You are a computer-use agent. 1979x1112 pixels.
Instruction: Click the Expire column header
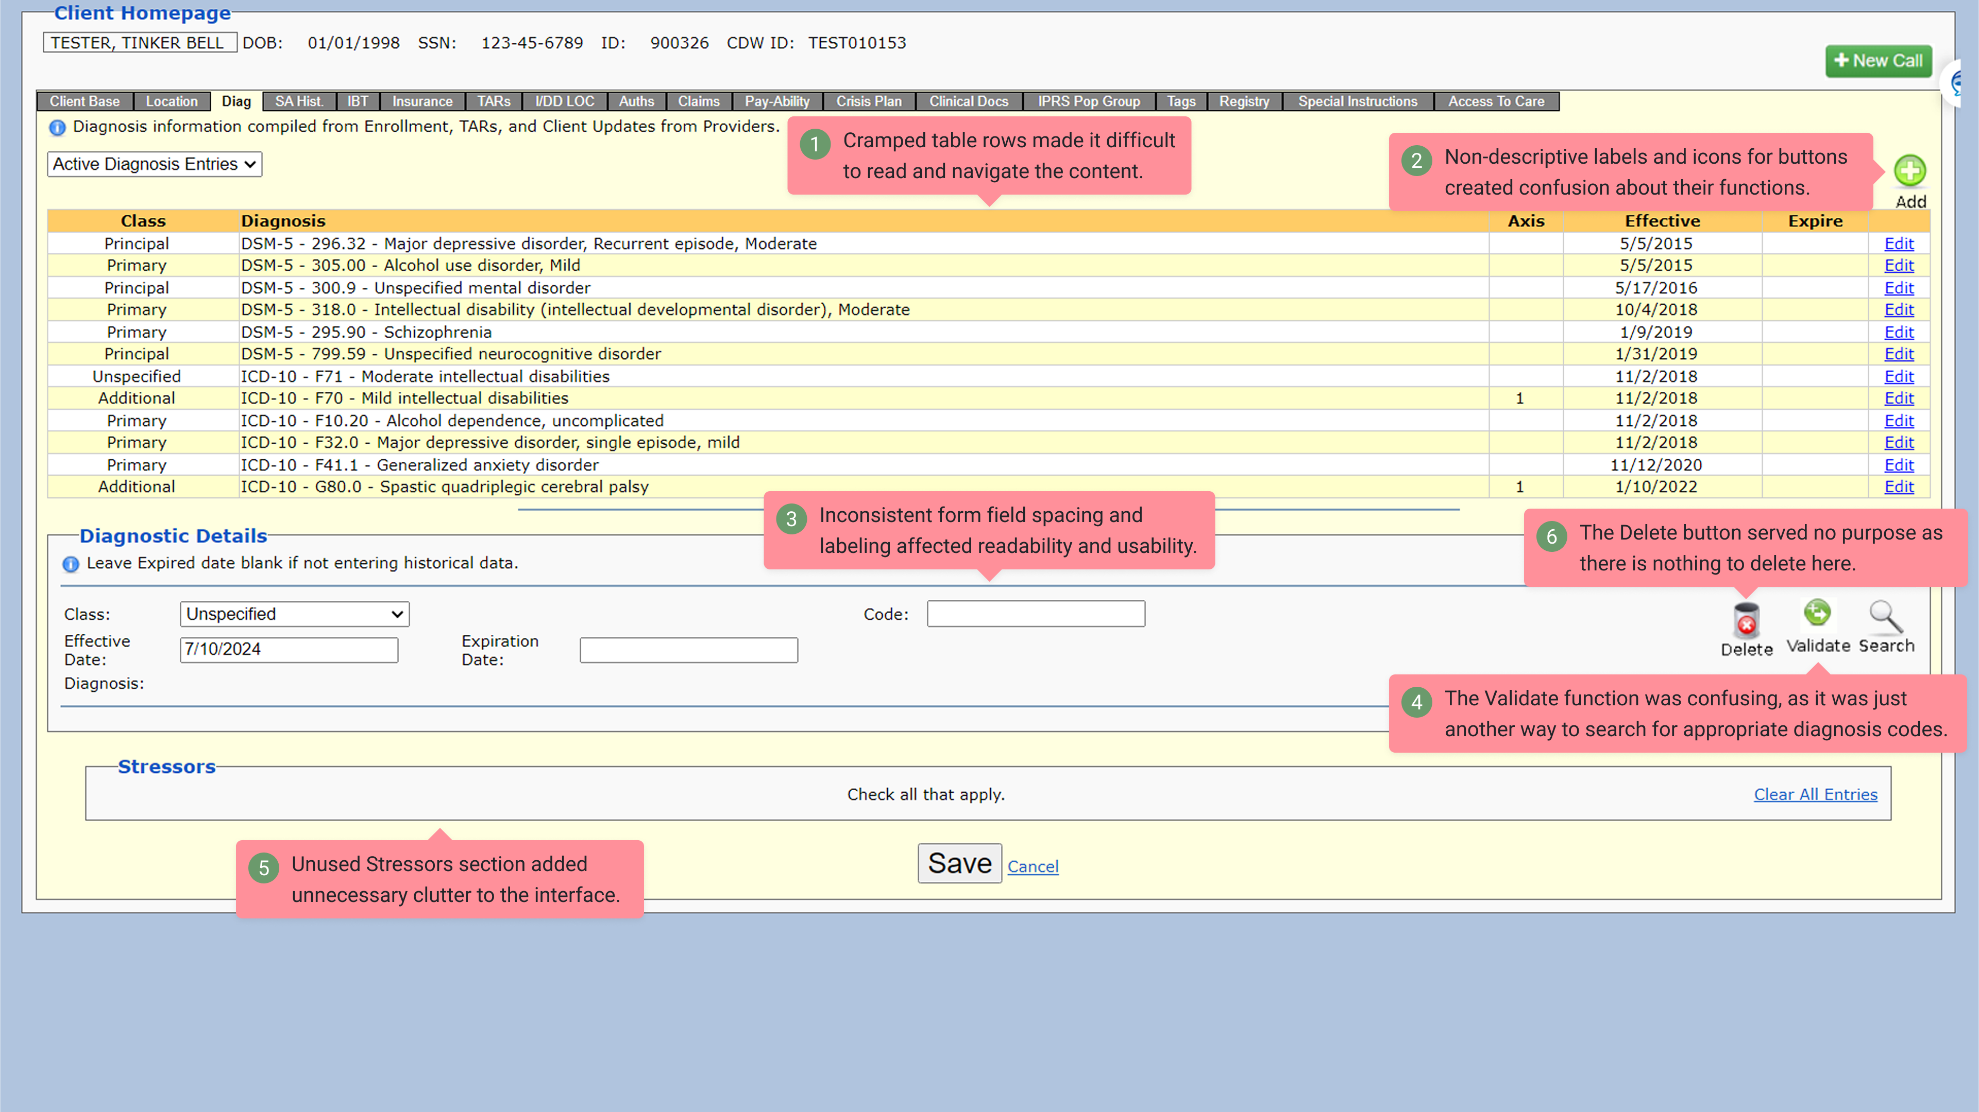[x=1815, y=221]
